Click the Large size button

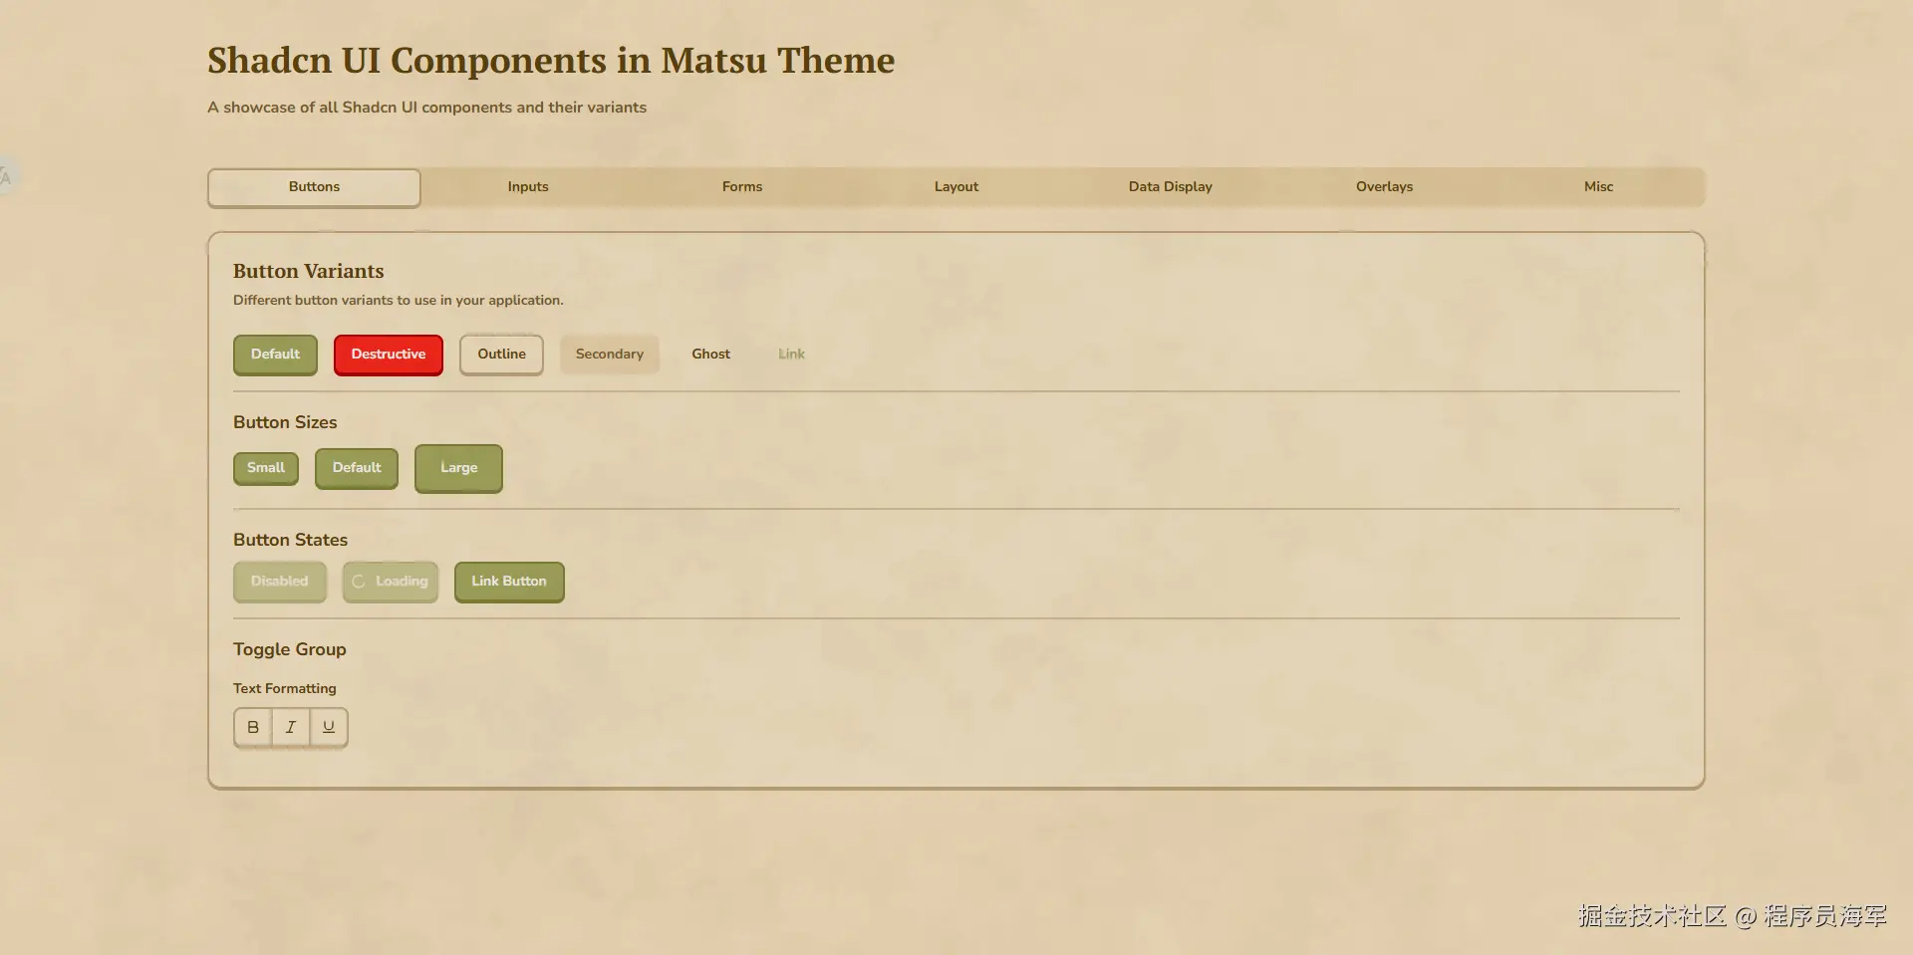coord(458,468)
